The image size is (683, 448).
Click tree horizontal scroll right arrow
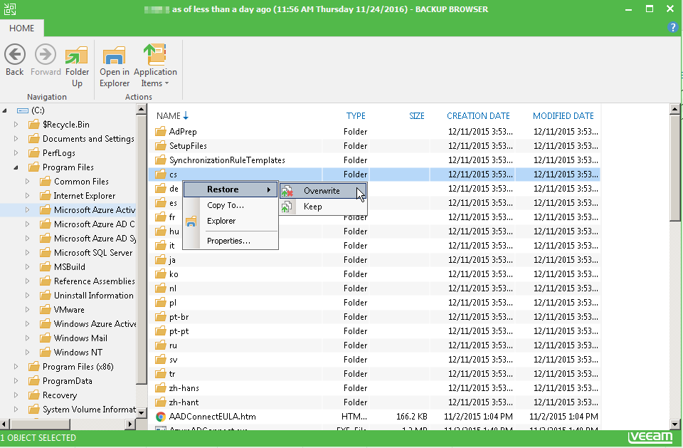(x=129, y=424)
